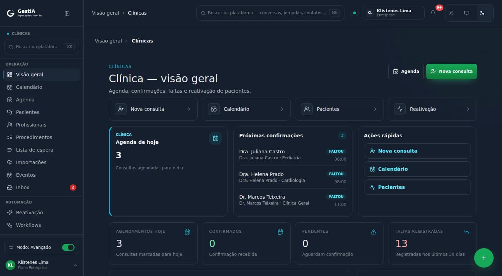This screenshot has width=502, height=276.
Task: Open Nova consulta shortcut card chevron
Action: 189,109
